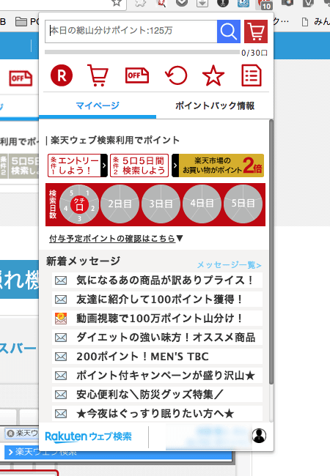Switch to the マイページ tab

[98, 106]
